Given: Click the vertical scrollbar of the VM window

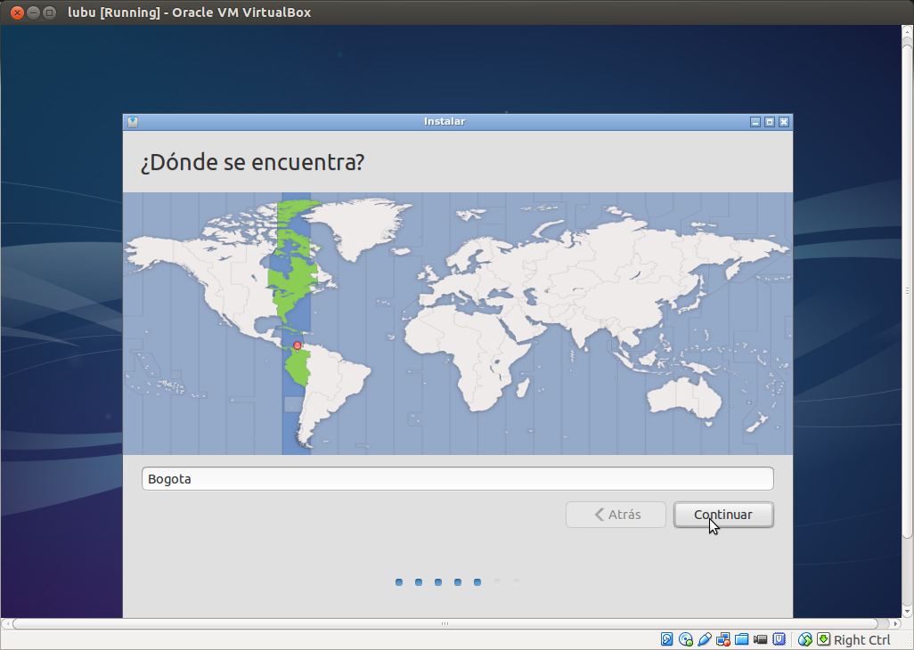Looking at the screenshot, I should [x=908, y=290].
